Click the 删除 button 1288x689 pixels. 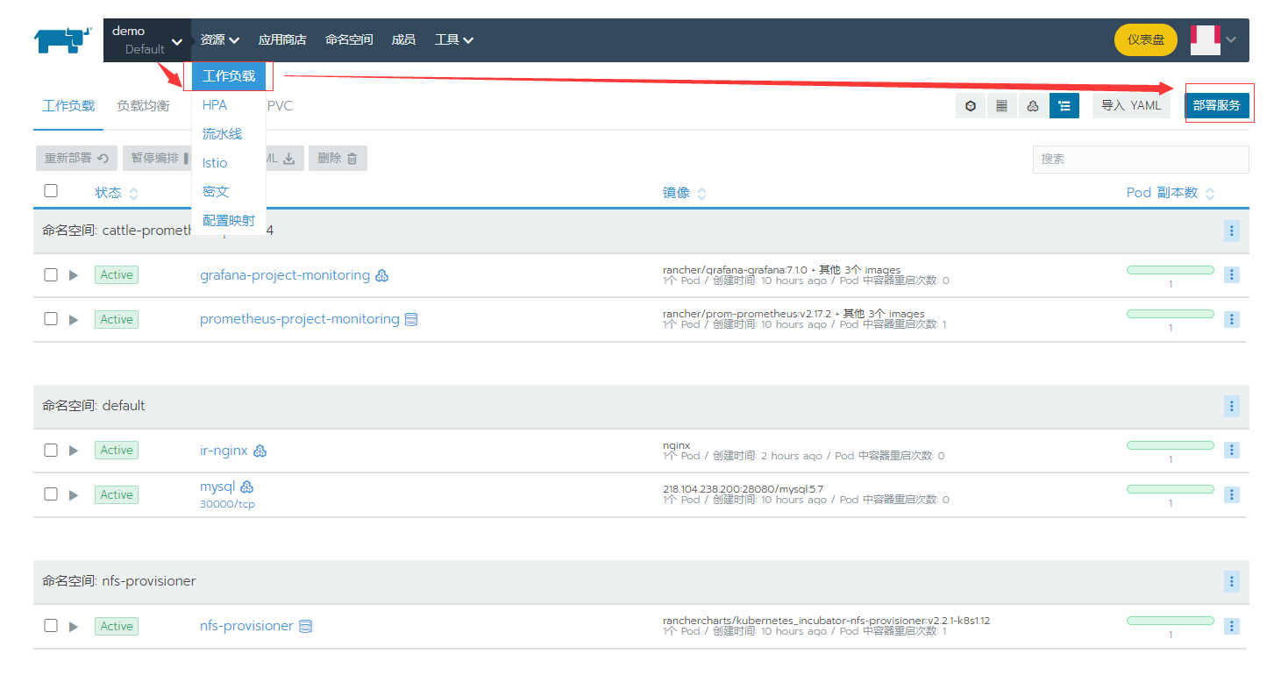[x=338, y=159]
